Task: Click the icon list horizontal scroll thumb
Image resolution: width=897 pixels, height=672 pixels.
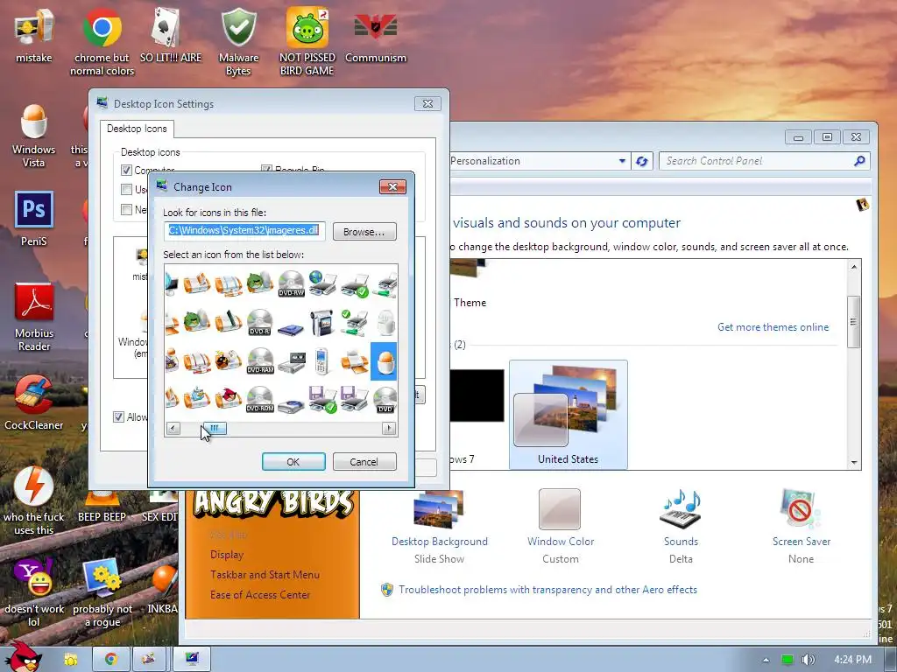Action: 215,428
